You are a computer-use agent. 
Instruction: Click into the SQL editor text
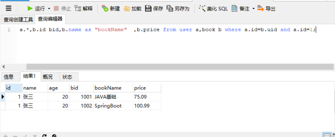168,30
